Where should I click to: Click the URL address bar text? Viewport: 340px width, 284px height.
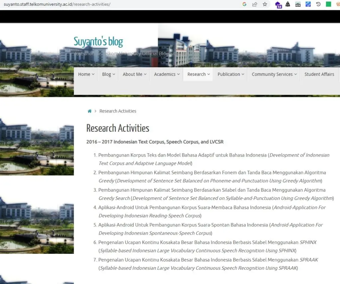[x=57, y=4]
